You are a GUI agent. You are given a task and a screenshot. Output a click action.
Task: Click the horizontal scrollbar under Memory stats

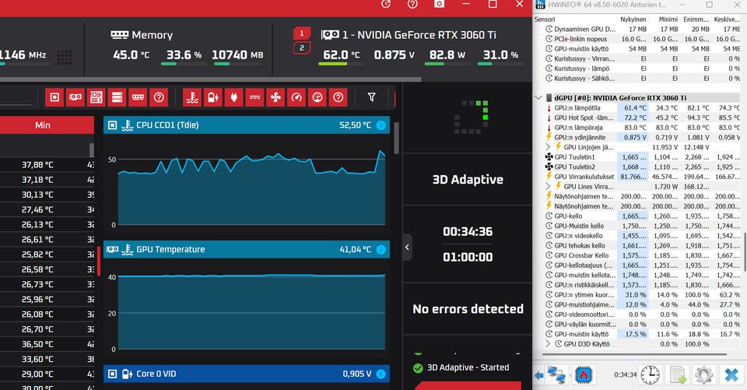click(x=209, y=79)
